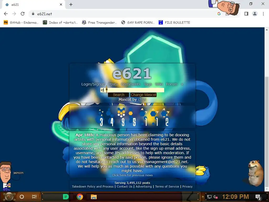The height and width of the screenshot is (202, 269).
Task: Click the Search button
Action: coord(118,95)
